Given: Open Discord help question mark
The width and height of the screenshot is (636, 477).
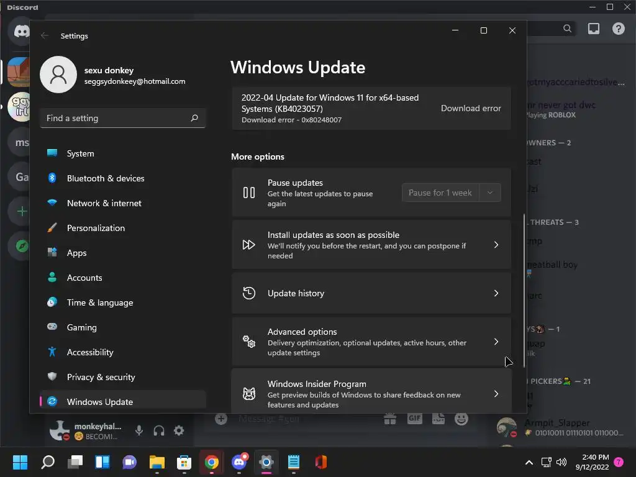Looking at the screenshot, I should click(619, 29).
